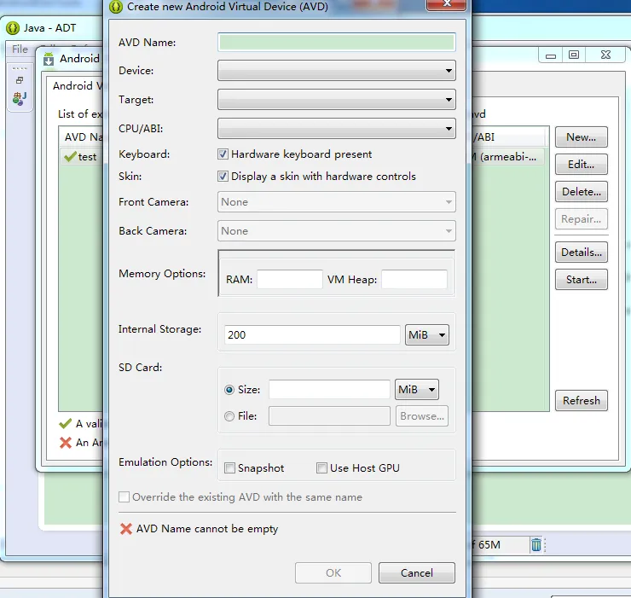Open the CPU/ABI dropdown

(x=336, y=130)
